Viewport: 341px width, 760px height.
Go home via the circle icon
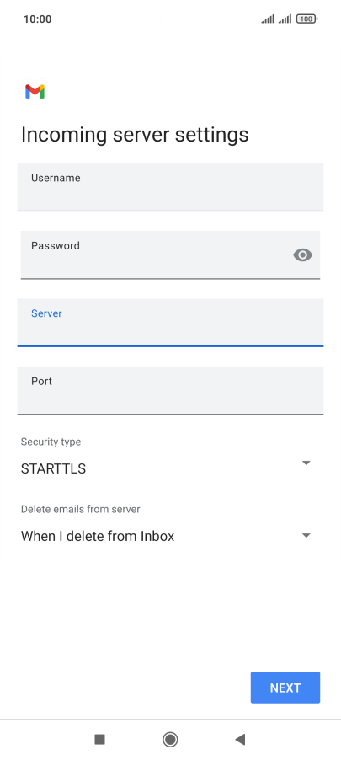tap(170, 739)
